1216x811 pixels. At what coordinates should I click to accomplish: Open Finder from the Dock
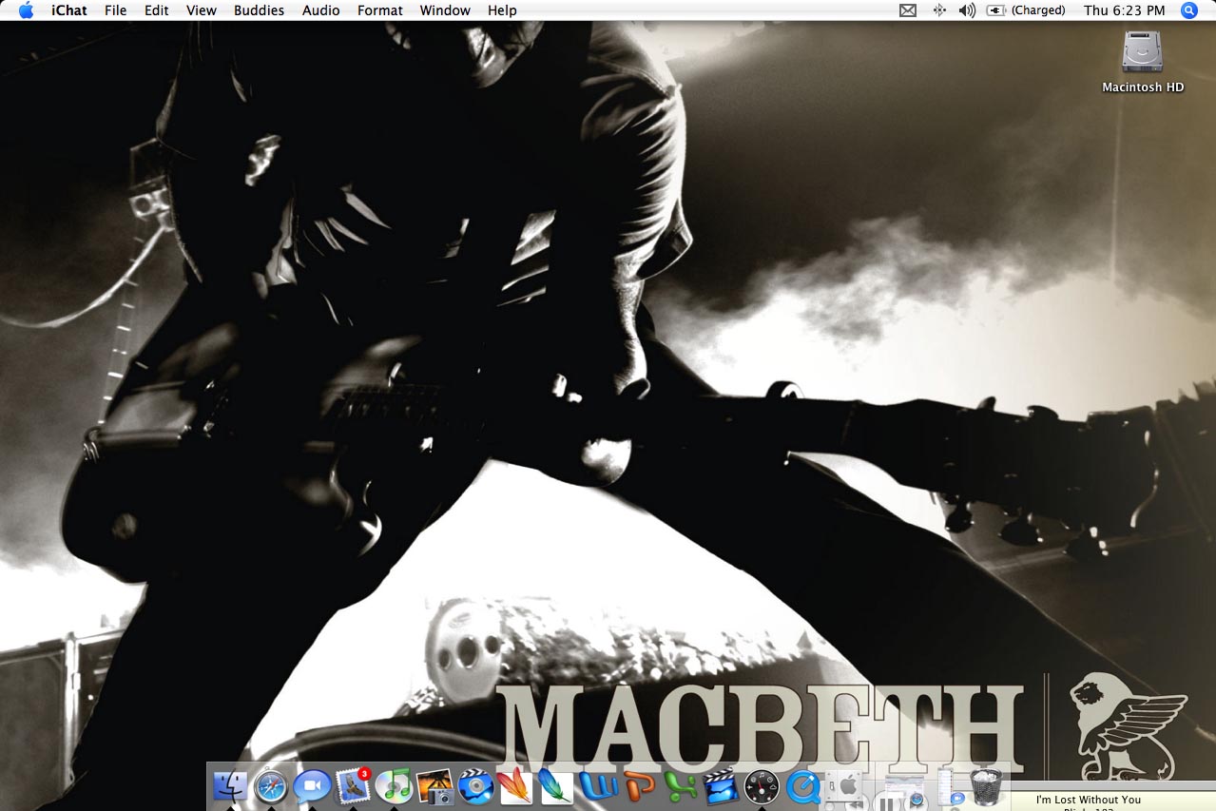(229, 786)
